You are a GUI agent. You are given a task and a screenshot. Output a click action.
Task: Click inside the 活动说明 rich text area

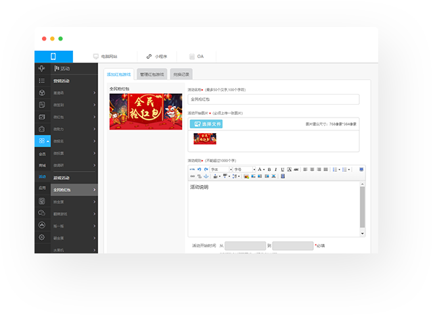[273, 209]
